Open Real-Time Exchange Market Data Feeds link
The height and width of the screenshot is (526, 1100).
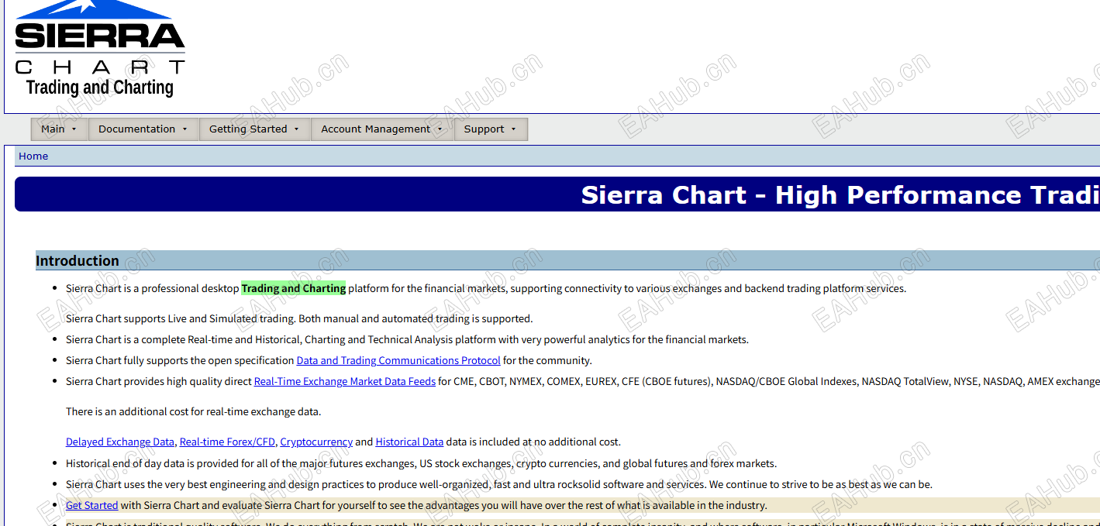pos(345,381)
